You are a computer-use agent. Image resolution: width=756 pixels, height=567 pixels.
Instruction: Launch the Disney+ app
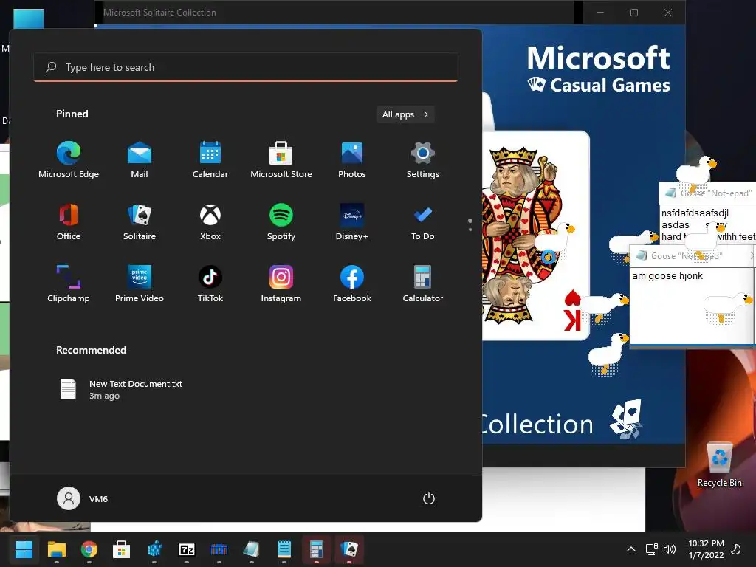[x=352, y=222]
